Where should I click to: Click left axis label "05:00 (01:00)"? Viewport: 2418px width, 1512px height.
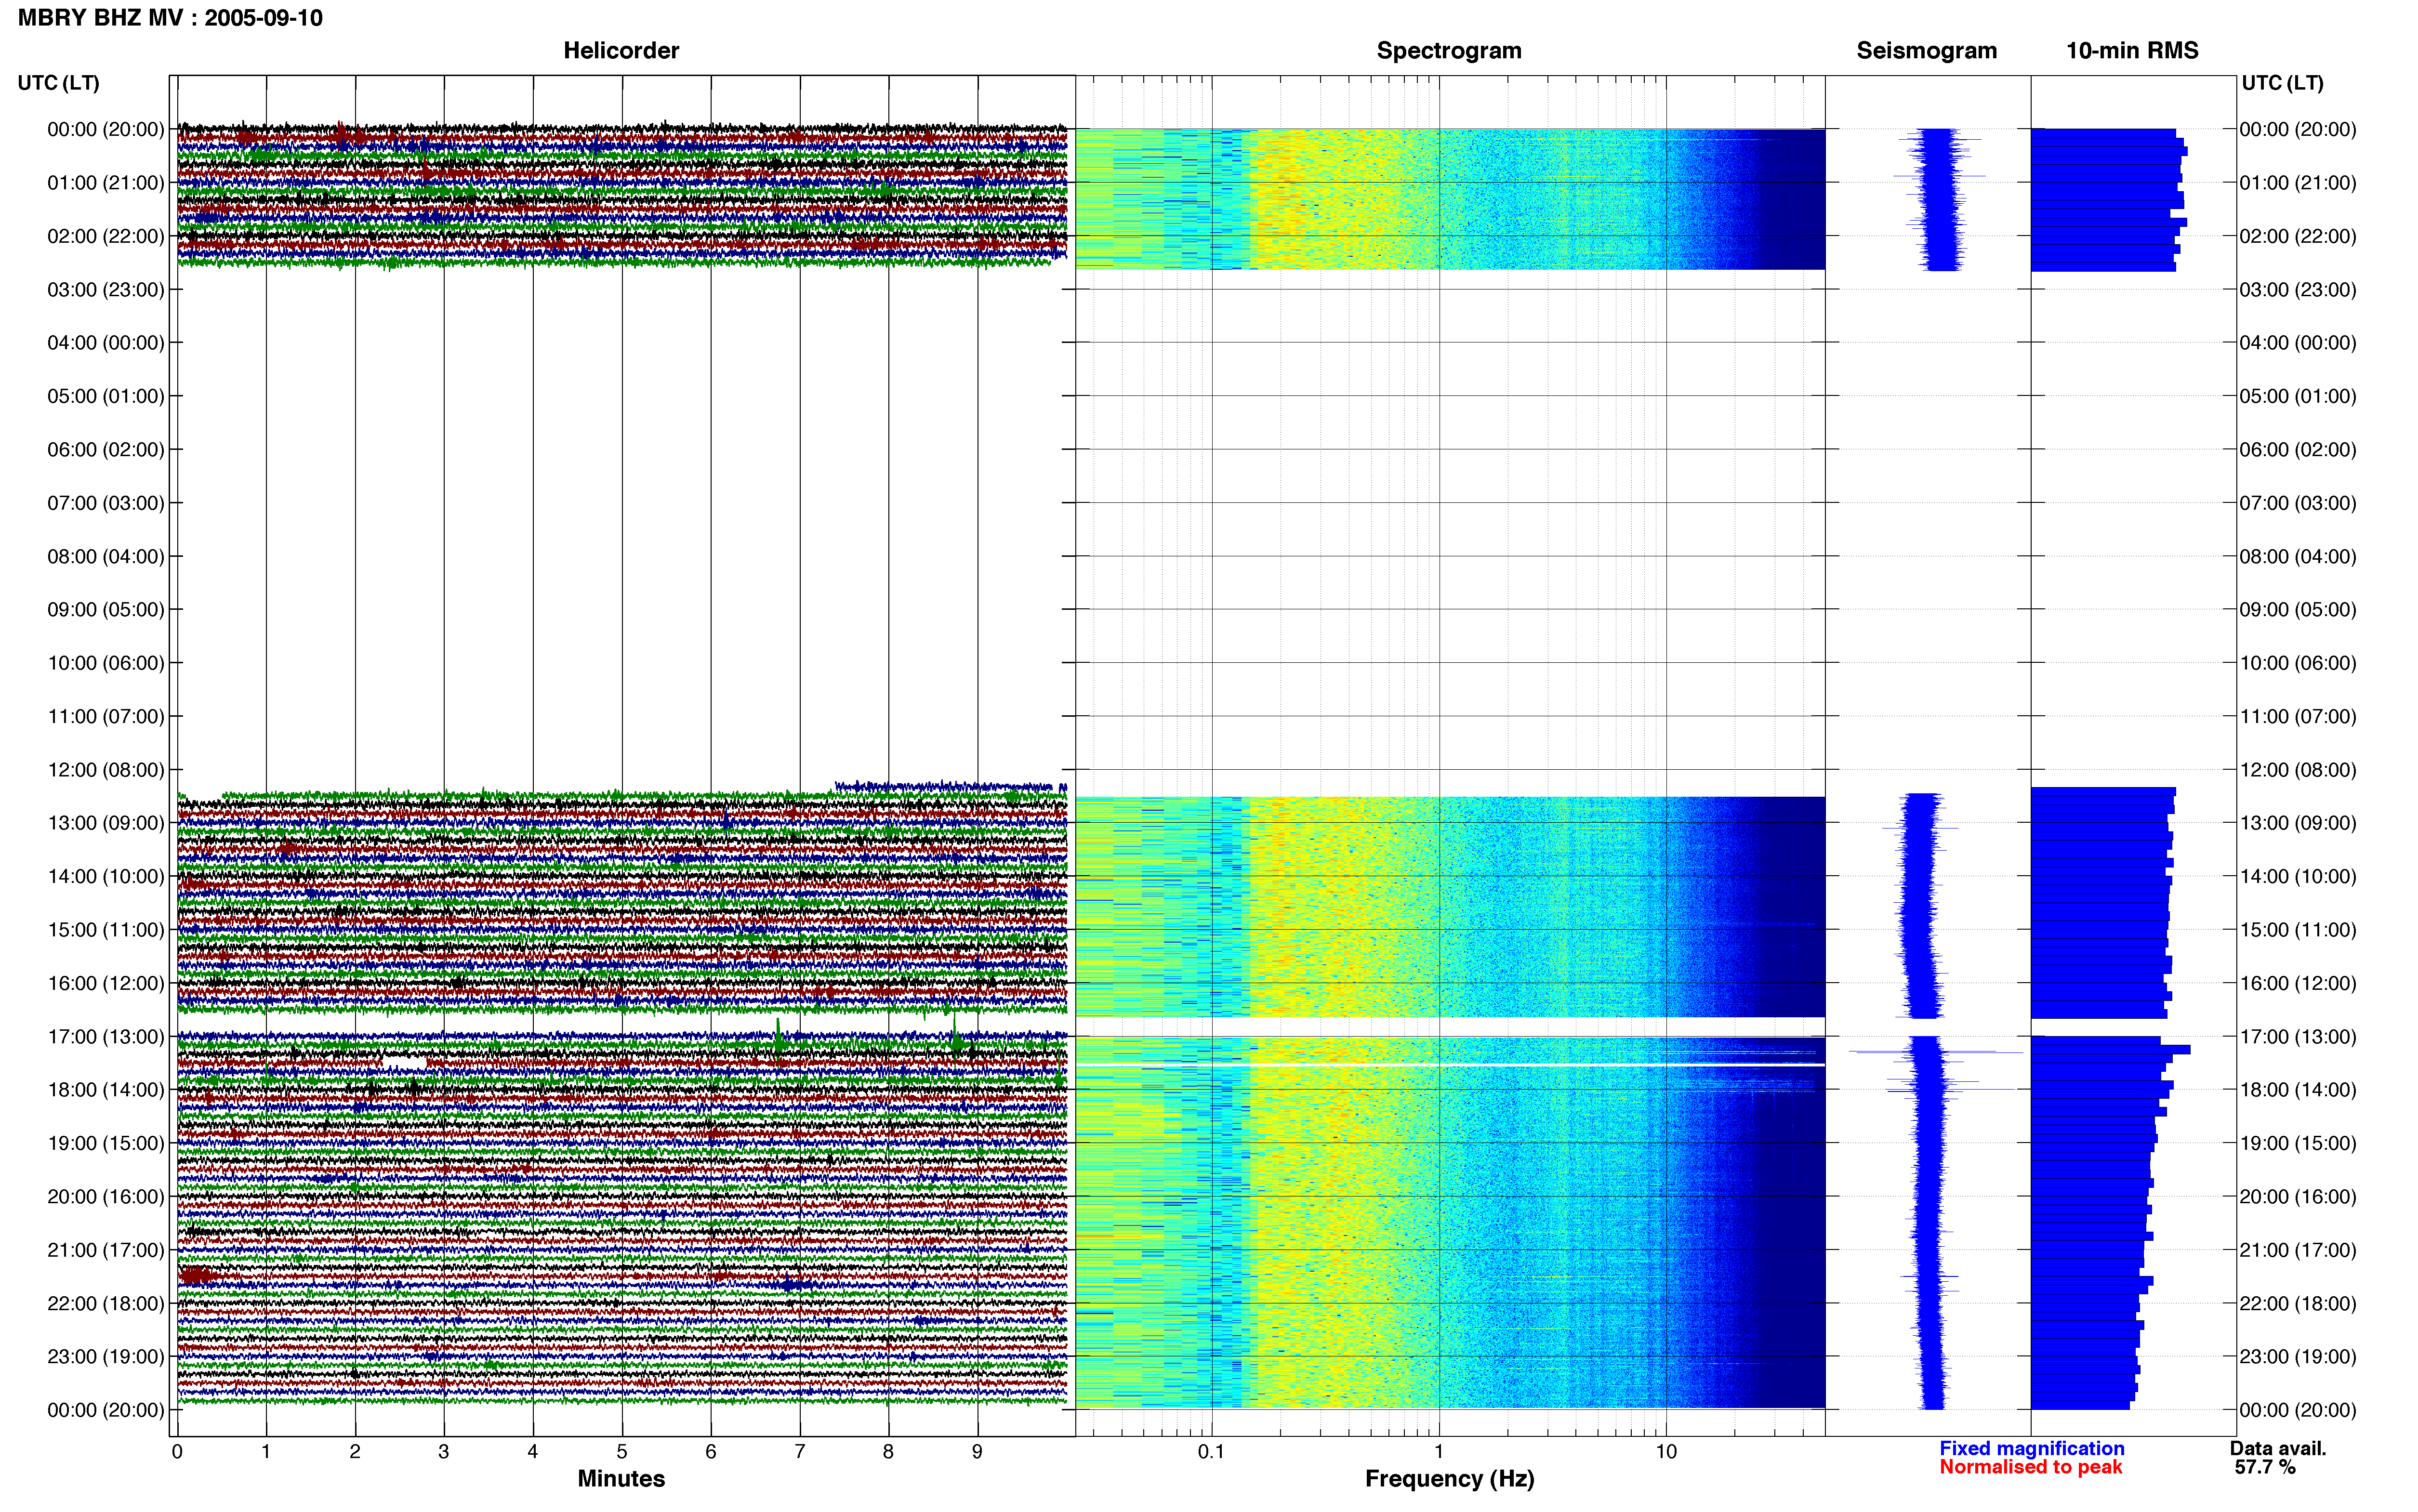106,396
